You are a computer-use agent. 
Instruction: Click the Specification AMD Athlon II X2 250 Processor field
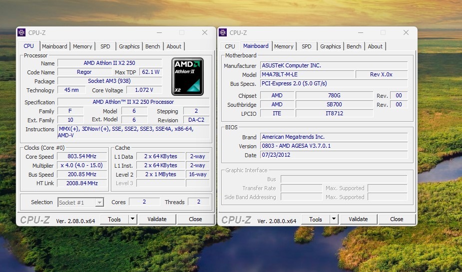point(133,102)
